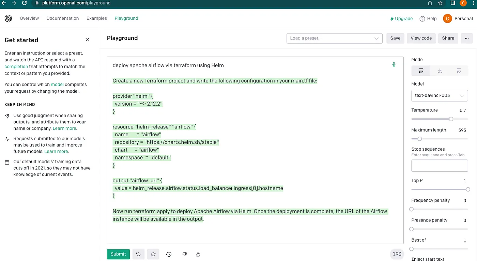Screen dimensions: 477x261
Task: Click the microphone icon in the prompt box
Action: click(394, 64)
